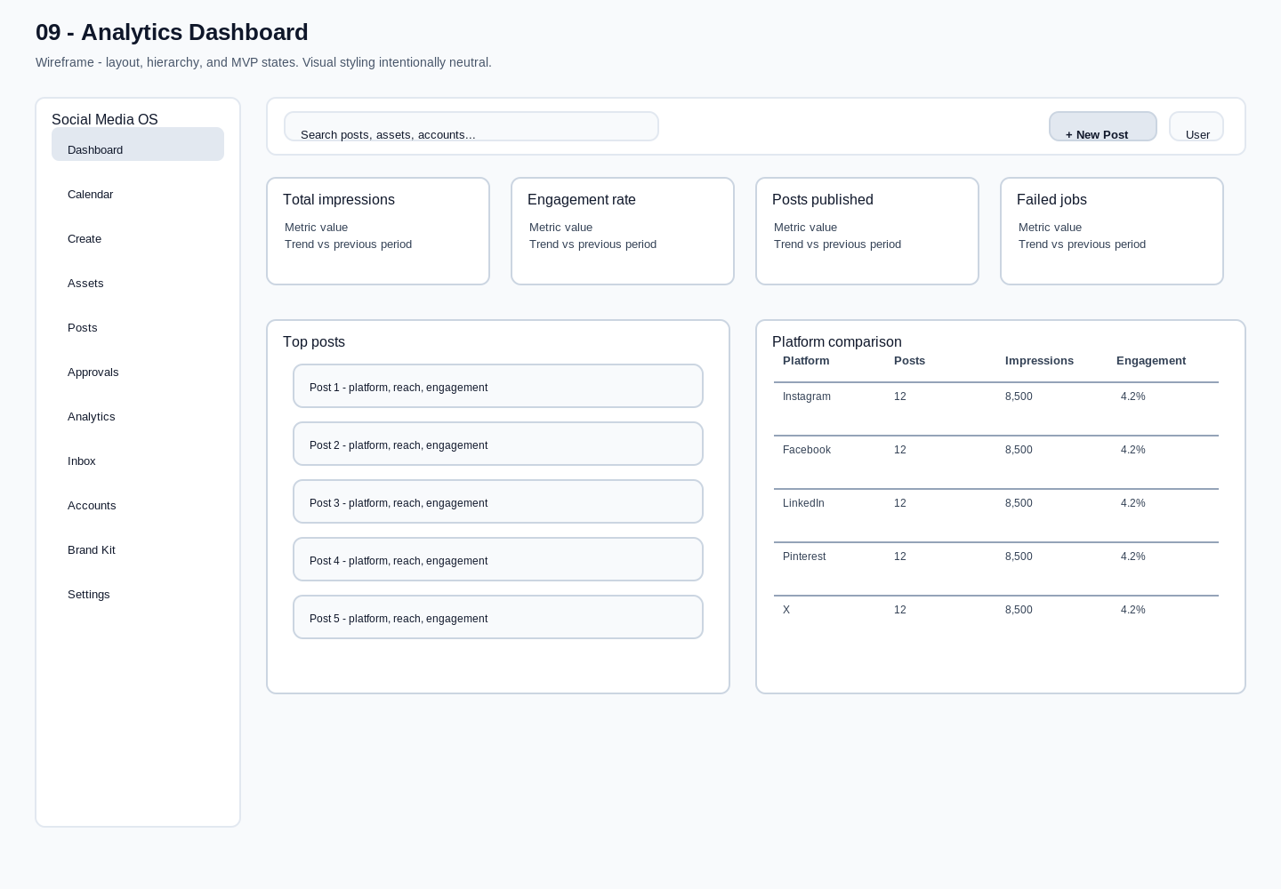Screen dimensions: 1281x889
Task: Click the Engagement column header
Action: click(x=1151, y=361)
